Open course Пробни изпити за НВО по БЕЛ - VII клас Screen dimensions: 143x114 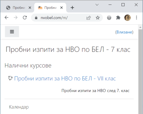point(65,78)
